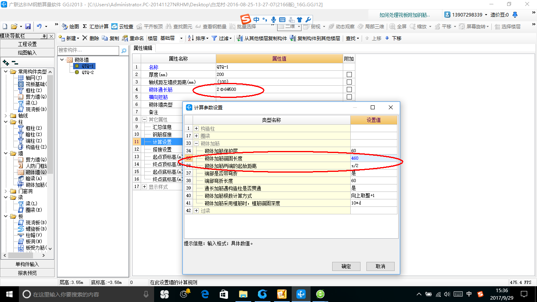The height and width of the screenshot is (302, 537).
Task: Click the Edge browser taskbar icon
Action: (x=204, y=294)
